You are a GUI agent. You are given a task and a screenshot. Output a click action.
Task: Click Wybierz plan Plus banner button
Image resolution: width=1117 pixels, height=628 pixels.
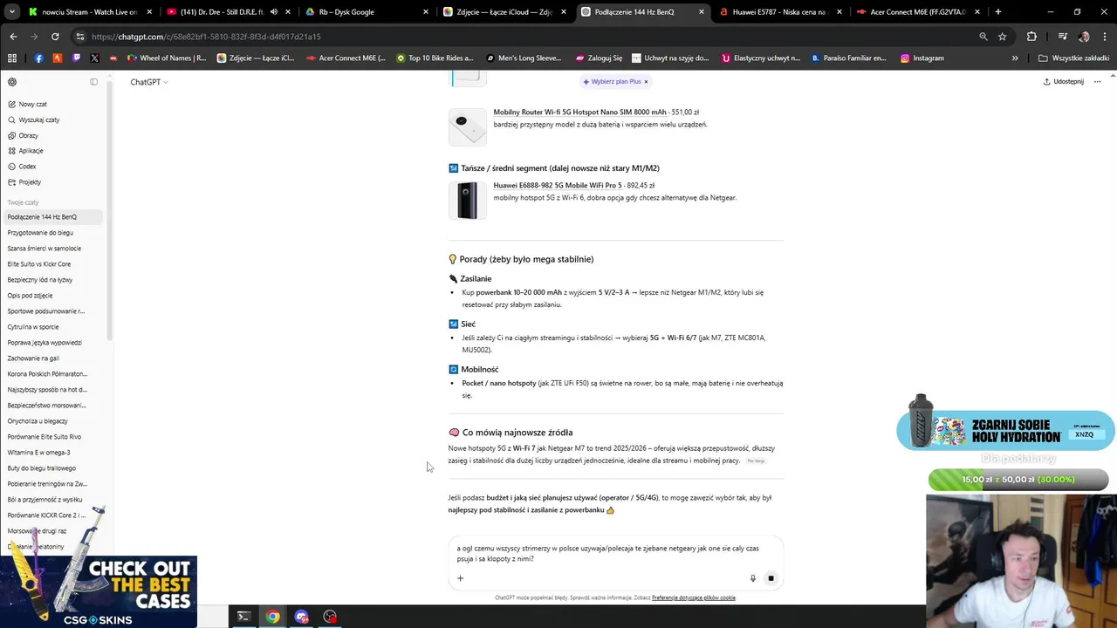pyautogui.click(x=612, y=81)
